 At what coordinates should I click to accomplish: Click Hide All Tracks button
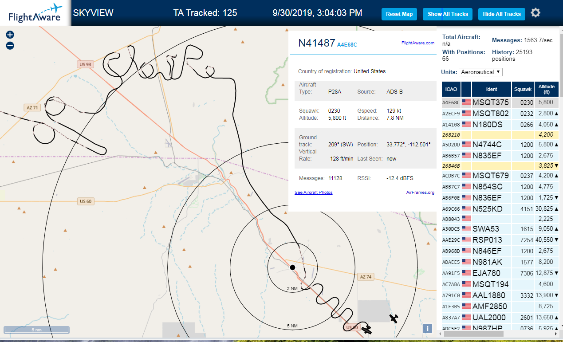coord(502,14)
